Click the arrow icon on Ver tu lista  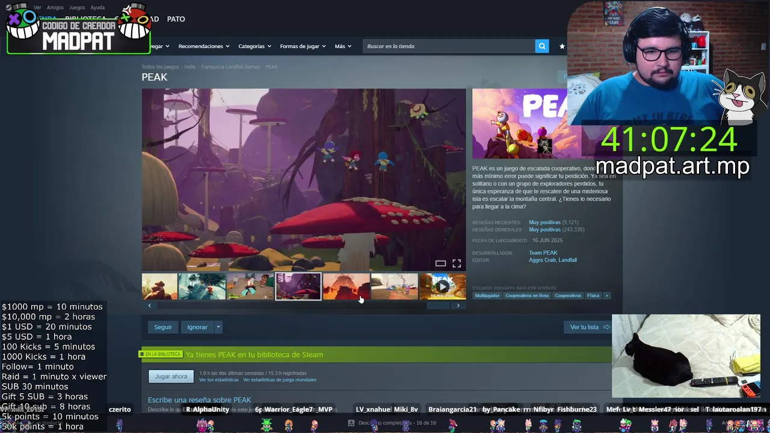[x=606, y=327]
